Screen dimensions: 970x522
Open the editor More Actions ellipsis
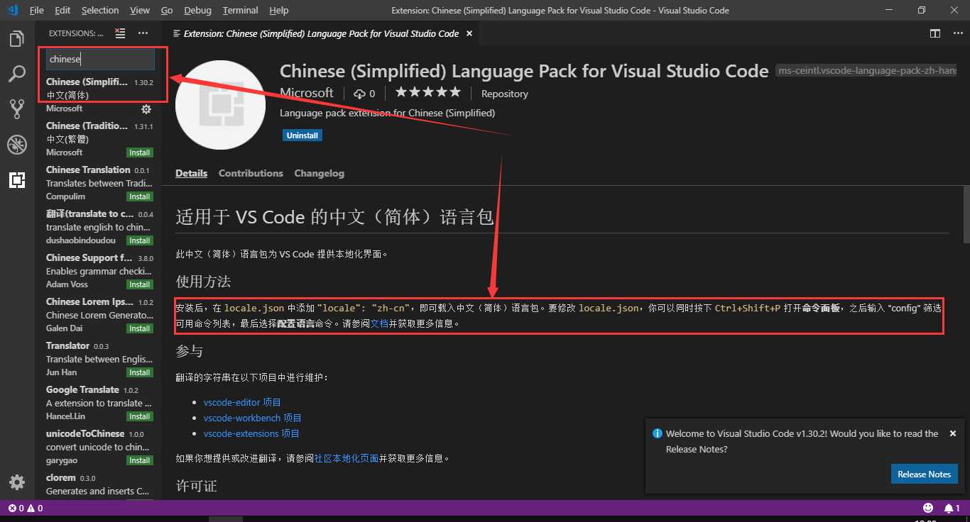tap(956, 33)
